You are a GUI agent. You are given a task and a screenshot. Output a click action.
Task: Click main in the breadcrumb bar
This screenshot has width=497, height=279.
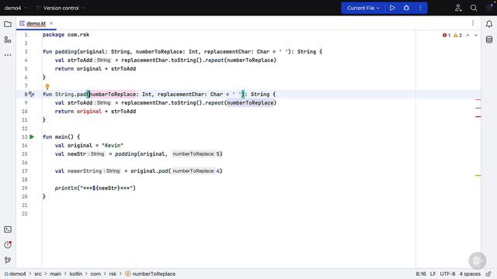coord(55,274)
